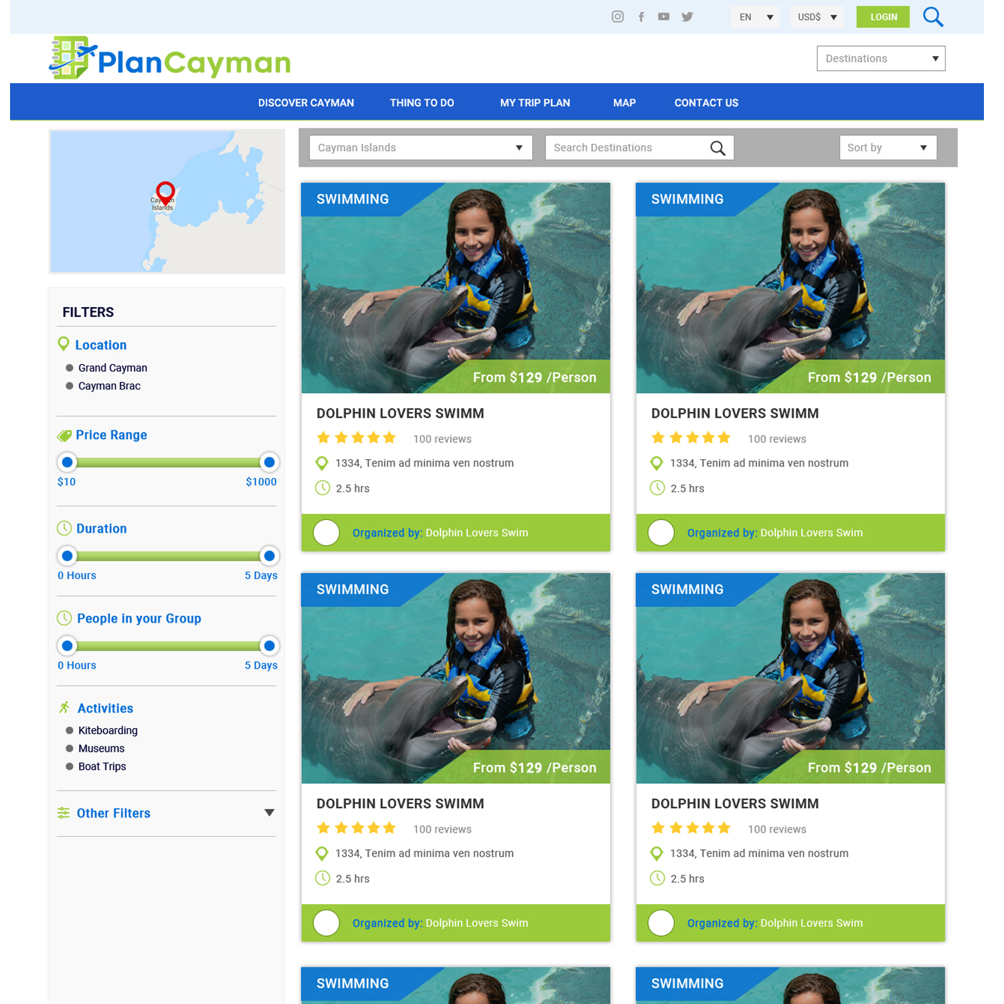The height and width of the screenshot is (1004, 1004).
Task: Click the organizer avatar circle in first card
Action: click(x=327, y=533)
